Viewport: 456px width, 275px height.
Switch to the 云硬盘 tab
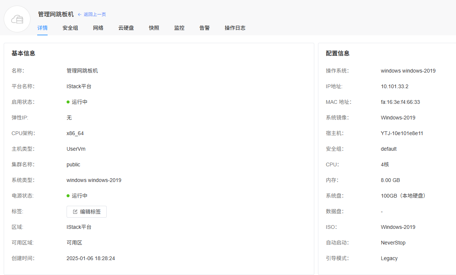point(126,28)
